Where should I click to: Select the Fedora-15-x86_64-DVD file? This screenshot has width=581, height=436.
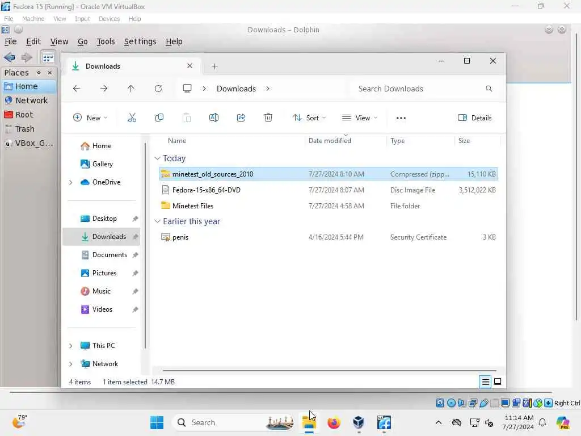point(329,190)
